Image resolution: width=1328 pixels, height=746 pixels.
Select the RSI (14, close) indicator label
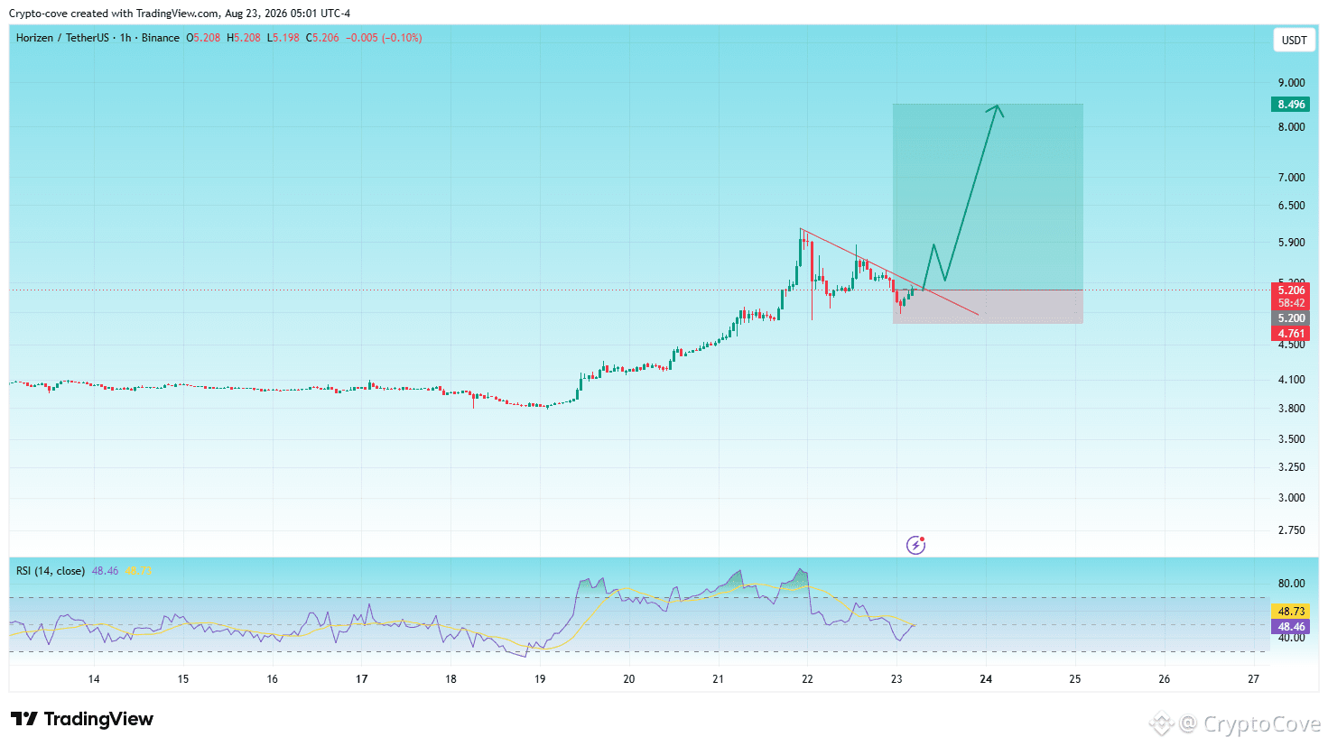point(51,571)
